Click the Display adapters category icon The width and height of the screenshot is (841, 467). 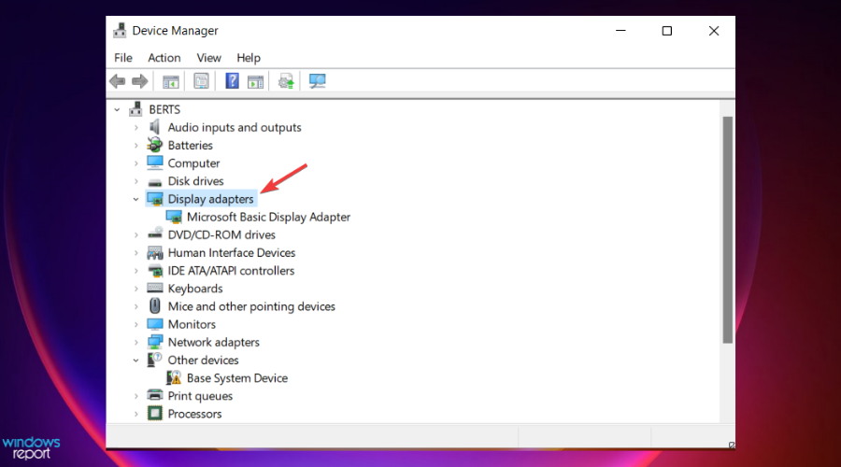(x=155, y=199)
